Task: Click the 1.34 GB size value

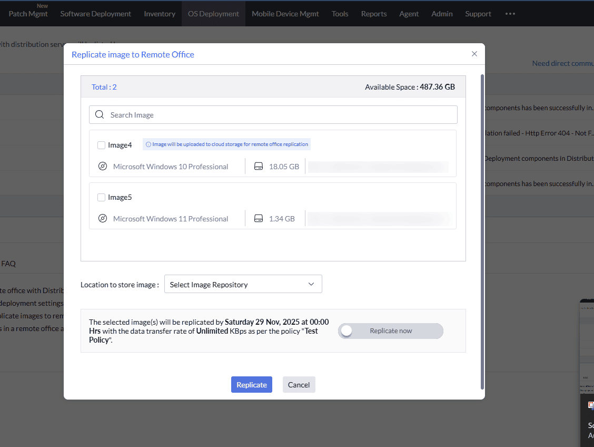Action: pyautogui.click(x=282, y=219)
